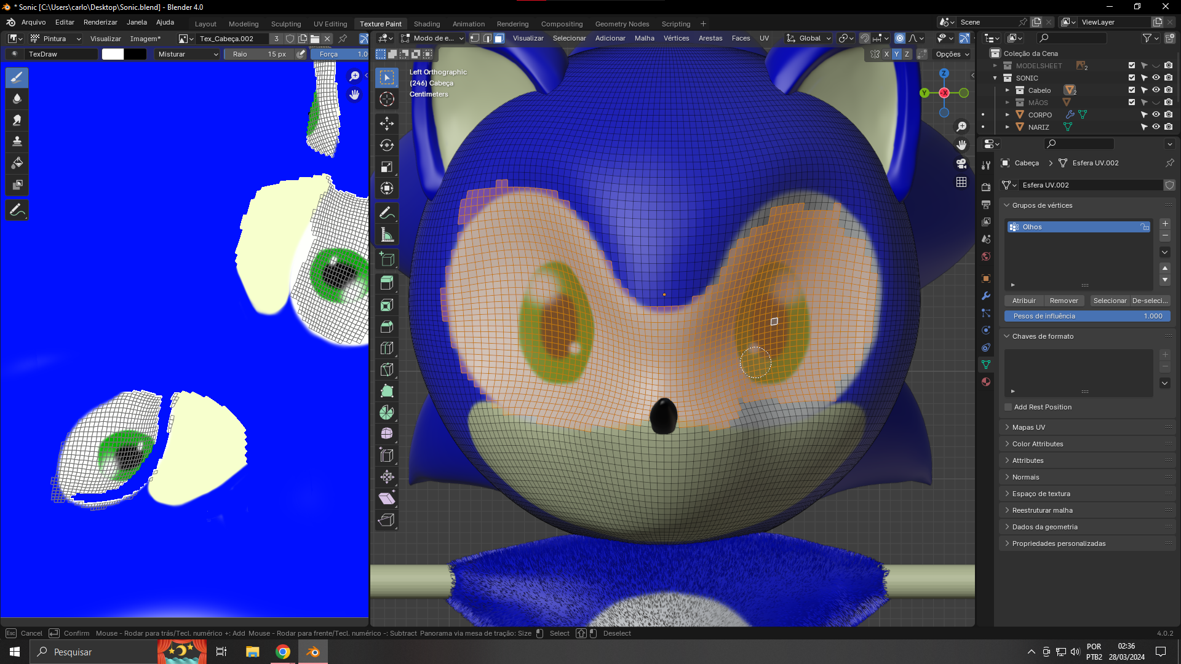Select the Fill bucket paint tool
The height and width of the screenshot is (664, 1181).
coord(17,163)
